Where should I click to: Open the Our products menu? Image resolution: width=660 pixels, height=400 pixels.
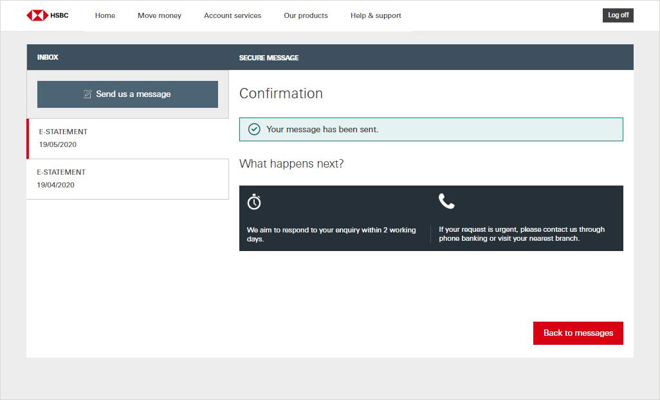(306, 15)
